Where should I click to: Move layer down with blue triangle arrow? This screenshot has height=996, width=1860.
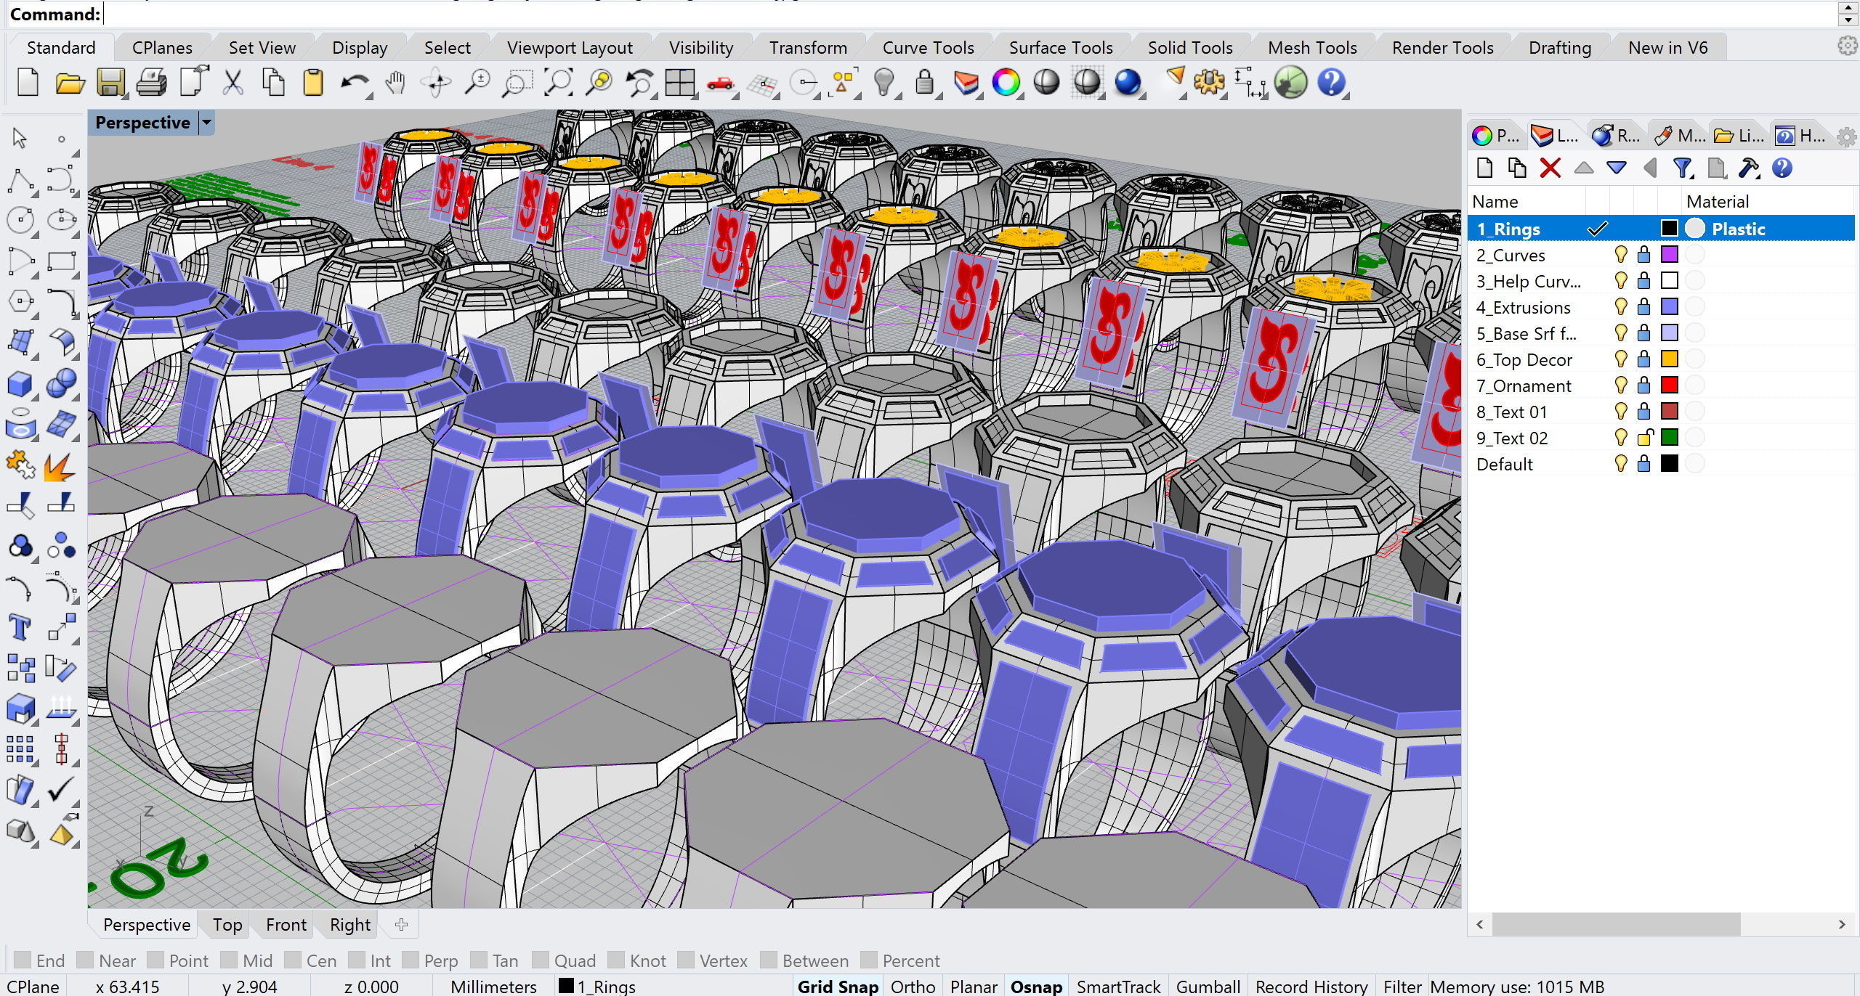(x=1617, y=168)
